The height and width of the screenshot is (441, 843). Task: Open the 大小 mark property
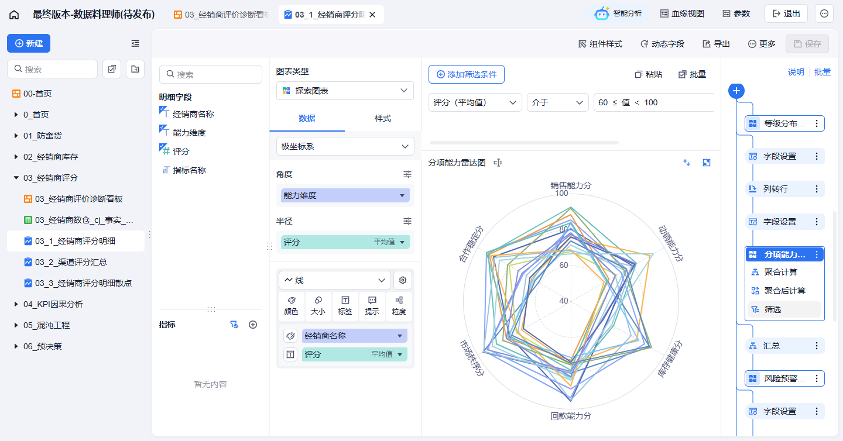(318, 306)
